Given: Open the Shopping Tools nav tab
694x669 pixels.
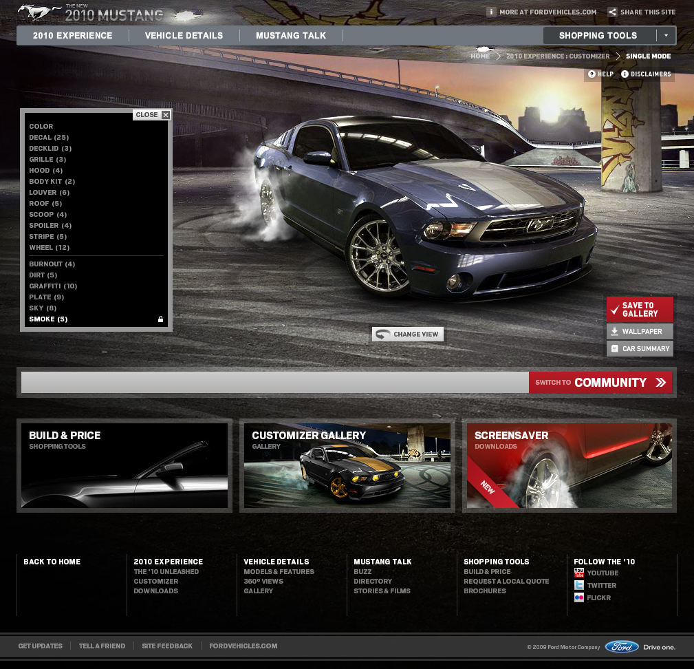Looking at the screenshot, I should click(x=598, y=35).
